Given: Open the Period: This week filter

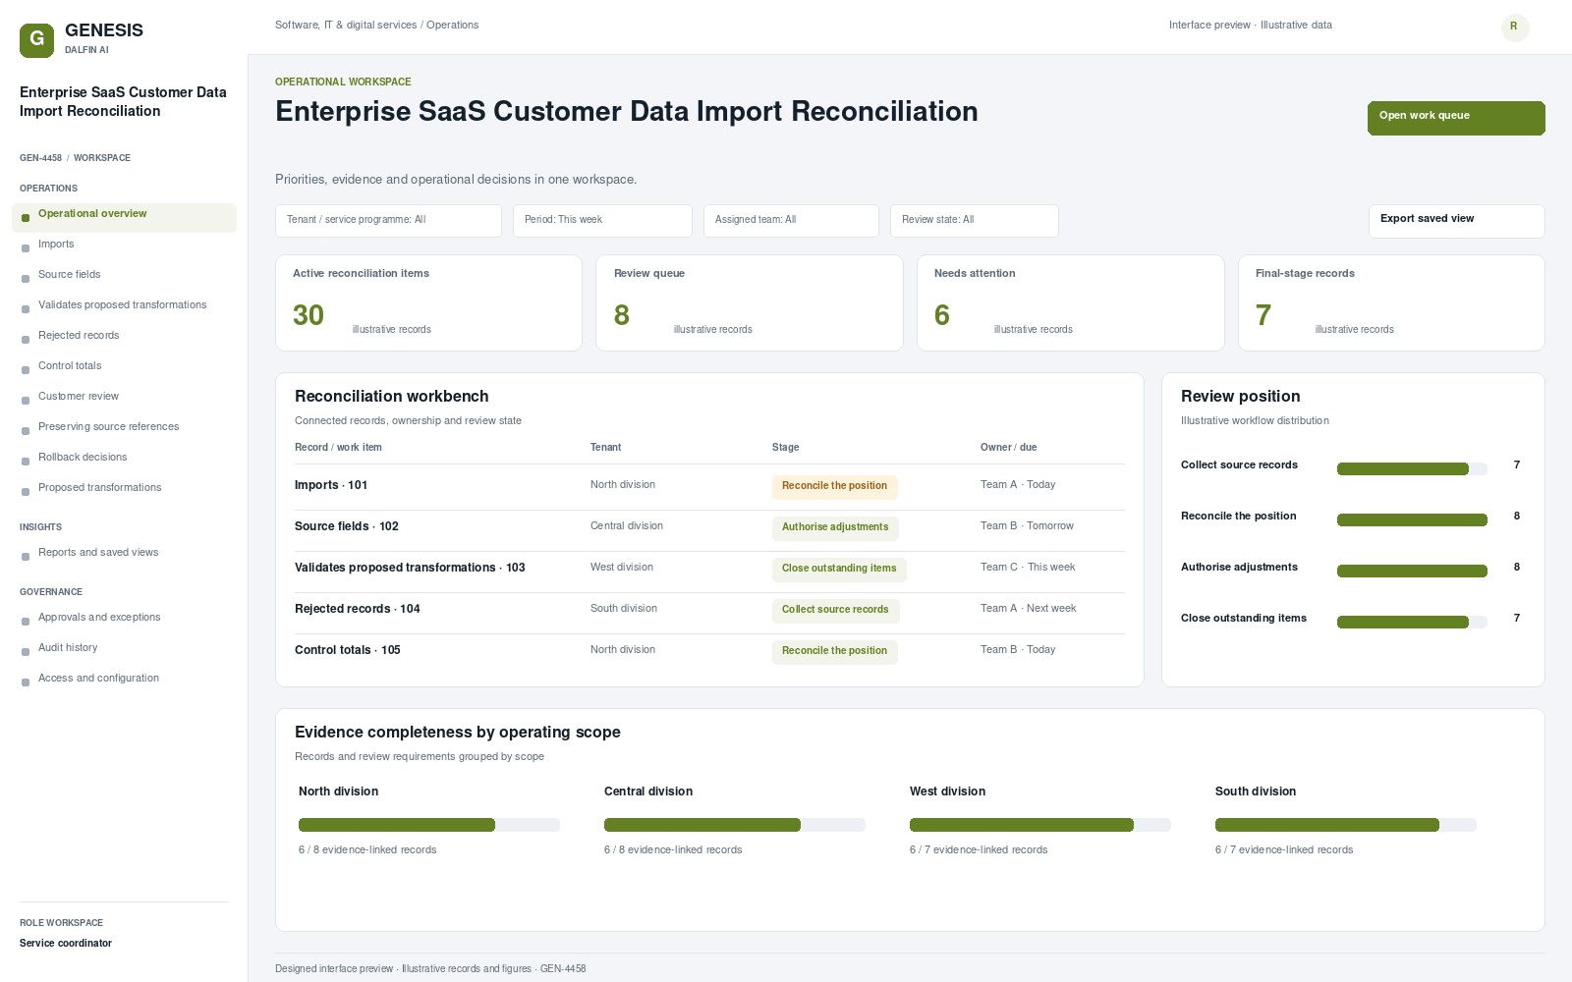Looking at the screenshot, I should pos(602,221).
